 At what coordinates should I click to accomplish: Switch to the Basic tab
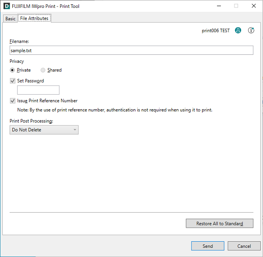pyautogui.click(x=10, y=18)
